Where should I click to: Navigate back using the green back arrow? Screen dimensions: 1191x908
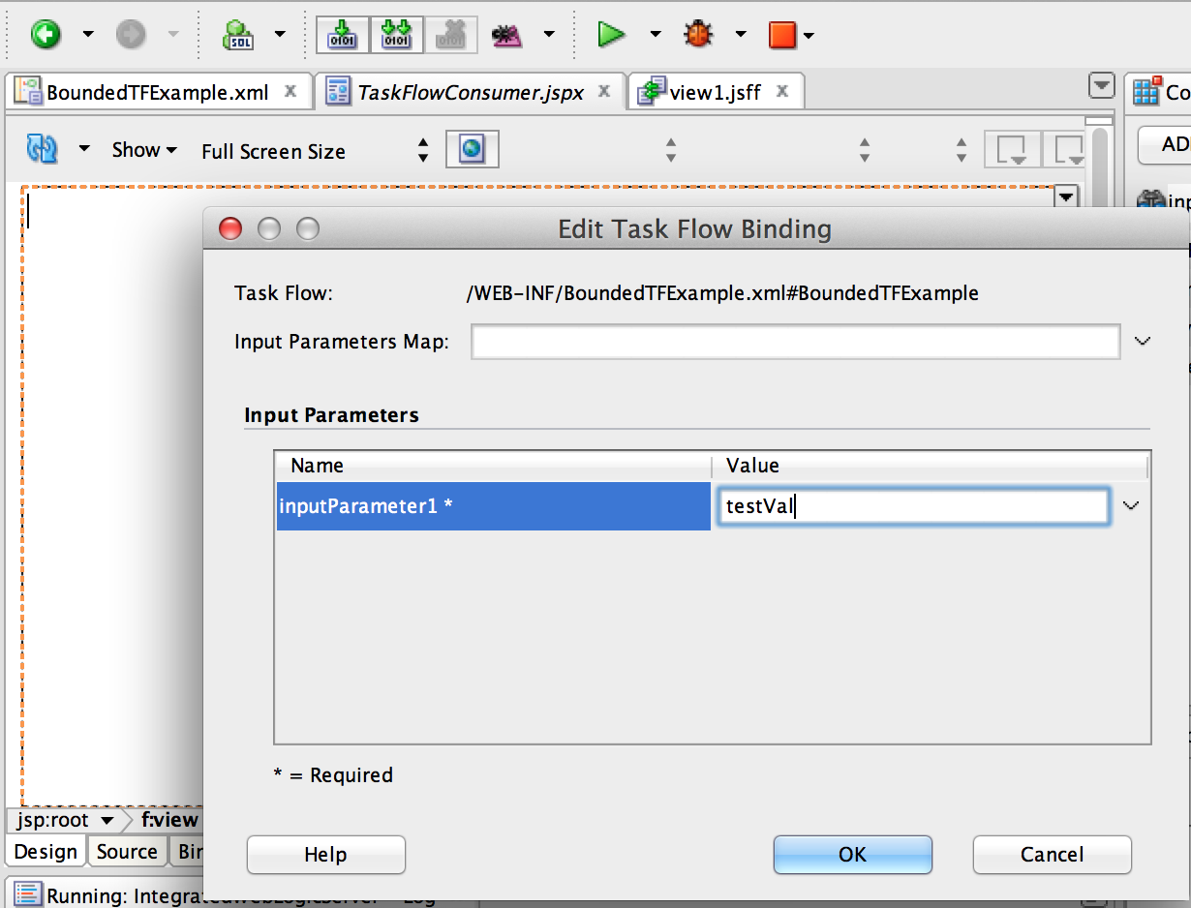(46, 34)
